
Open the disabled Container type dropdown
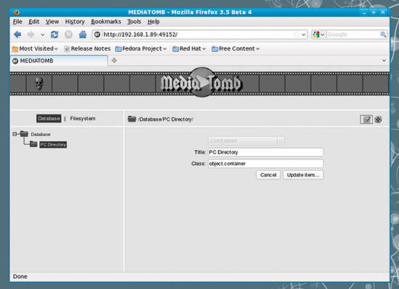(246, 141)
